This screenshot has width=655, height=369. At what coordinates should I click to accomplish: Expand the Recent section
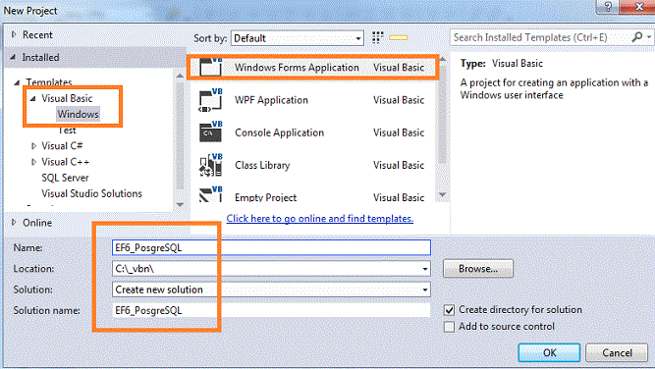[x=14, y=34]
